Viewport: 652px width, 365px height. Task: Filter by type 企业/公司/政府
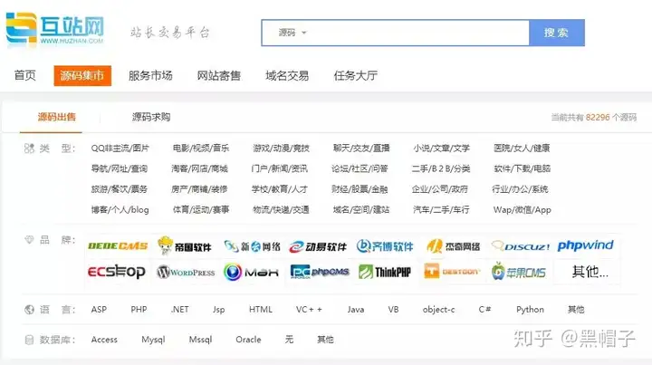pos(440,189)
